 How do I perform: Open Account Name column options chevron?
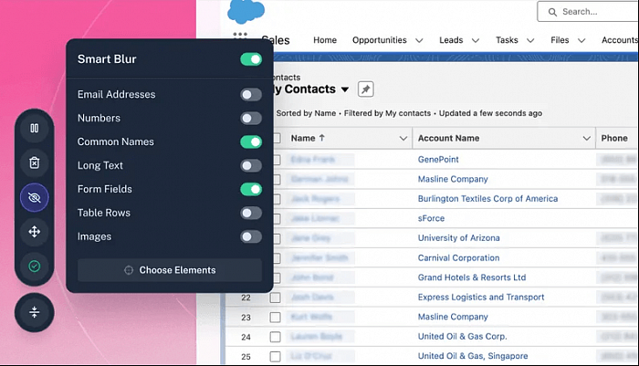click(x=586, y=138)
